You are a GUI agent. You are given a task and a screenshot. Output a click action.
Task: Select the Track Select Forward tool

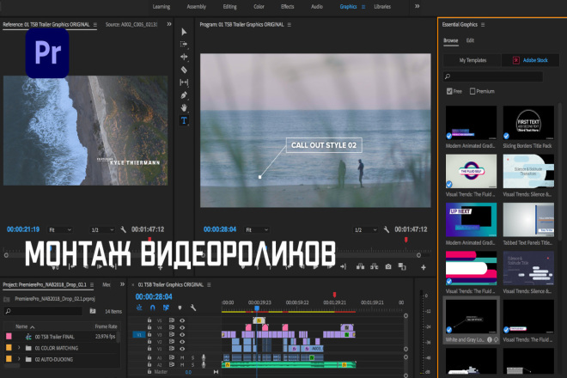click(184, 44)
